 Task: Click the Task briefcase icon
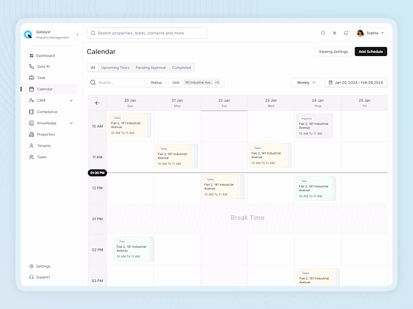(31, 78)
